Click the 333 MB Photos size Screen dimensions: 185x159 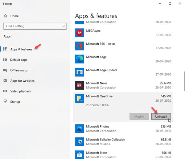(x=166, y=126)
